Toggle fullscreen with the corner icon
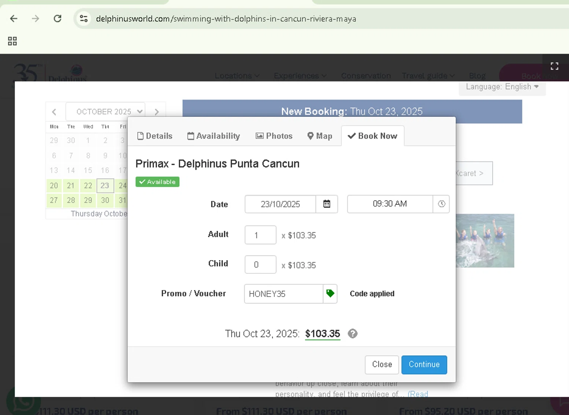Screen dimensions: 569x415 (x=554, y=66)
